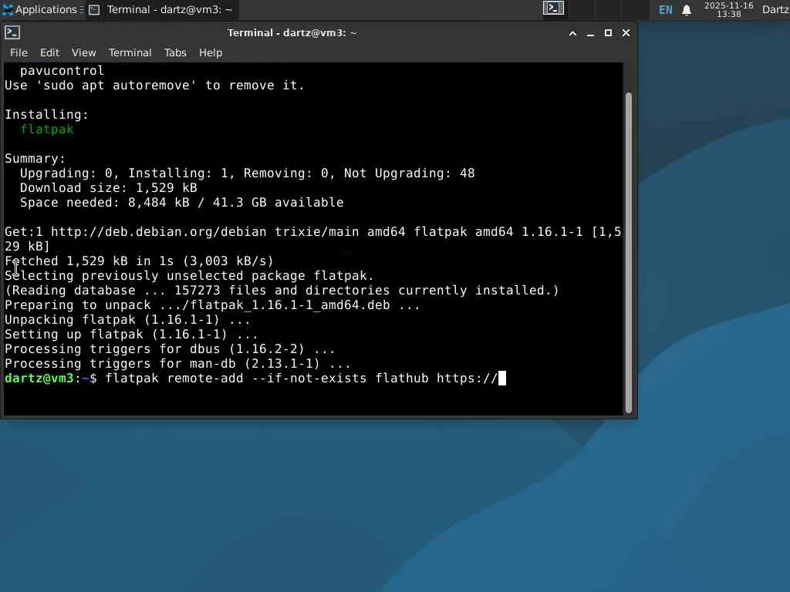Open the File menu
This screenshot has height=592, width=790.
click(19, 52)
